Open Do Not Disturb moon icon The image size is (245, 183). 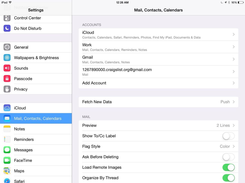7,28
